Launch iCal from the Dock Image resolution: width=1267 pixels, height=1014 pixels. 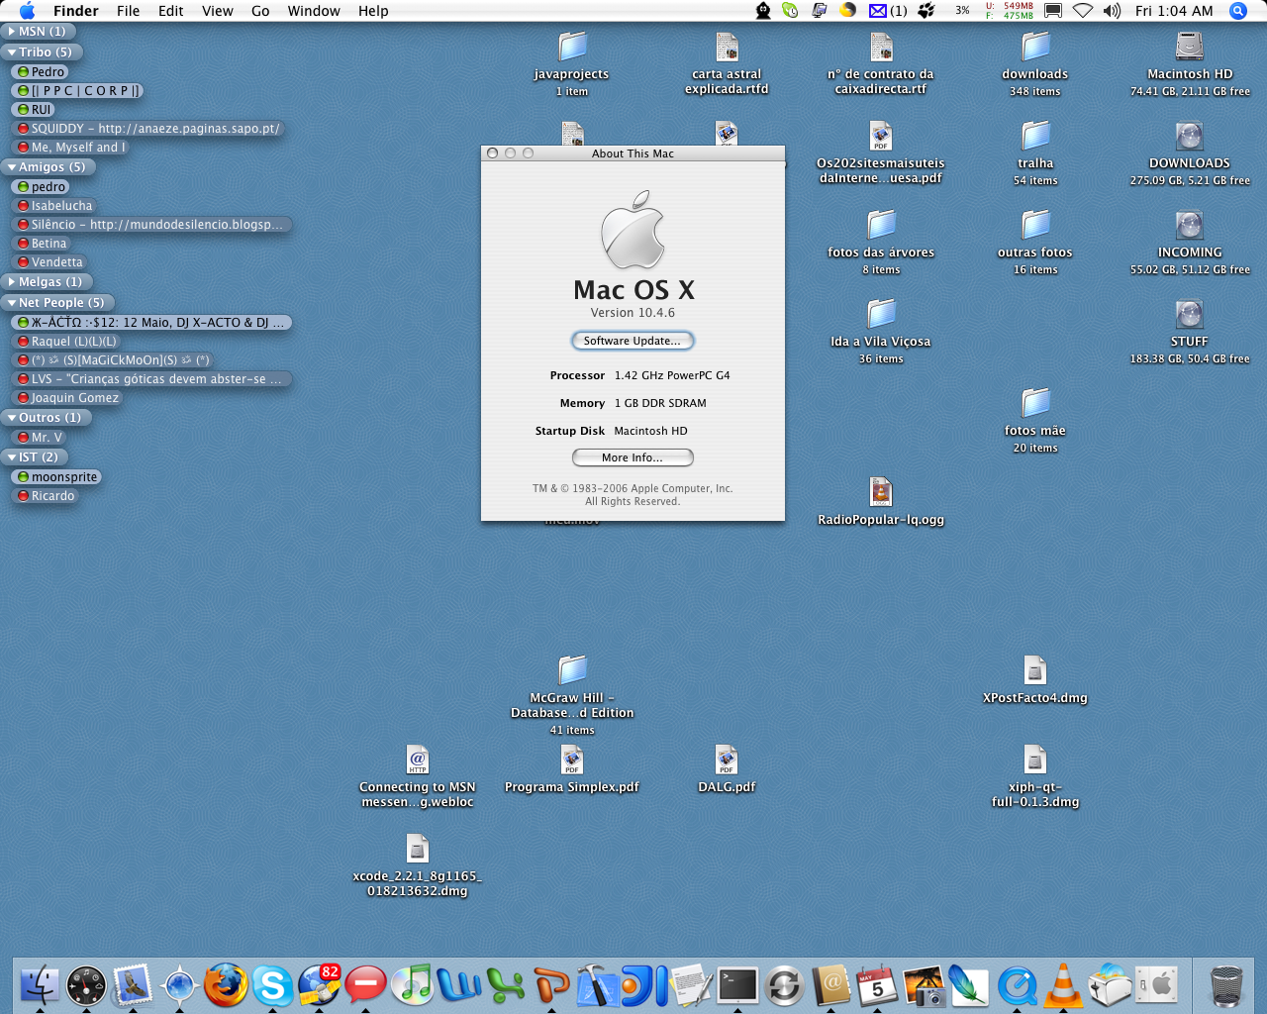coord(877,985)
